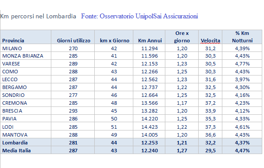The height and width of the screenshot is (168, 264).
Task: Select Bergamo's Km Annui value 12.737
Action: point(150,87)
